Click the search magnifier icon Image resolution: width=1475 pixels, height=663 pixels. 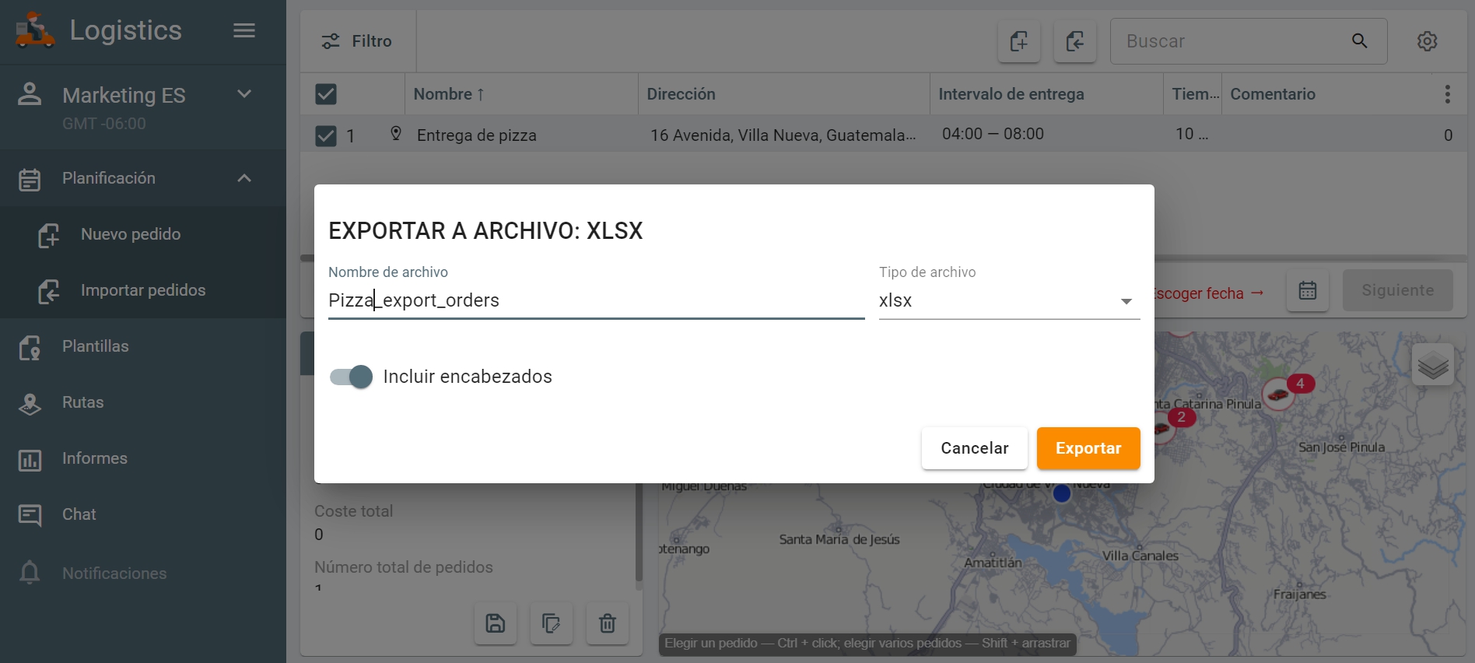point(1359,41)
